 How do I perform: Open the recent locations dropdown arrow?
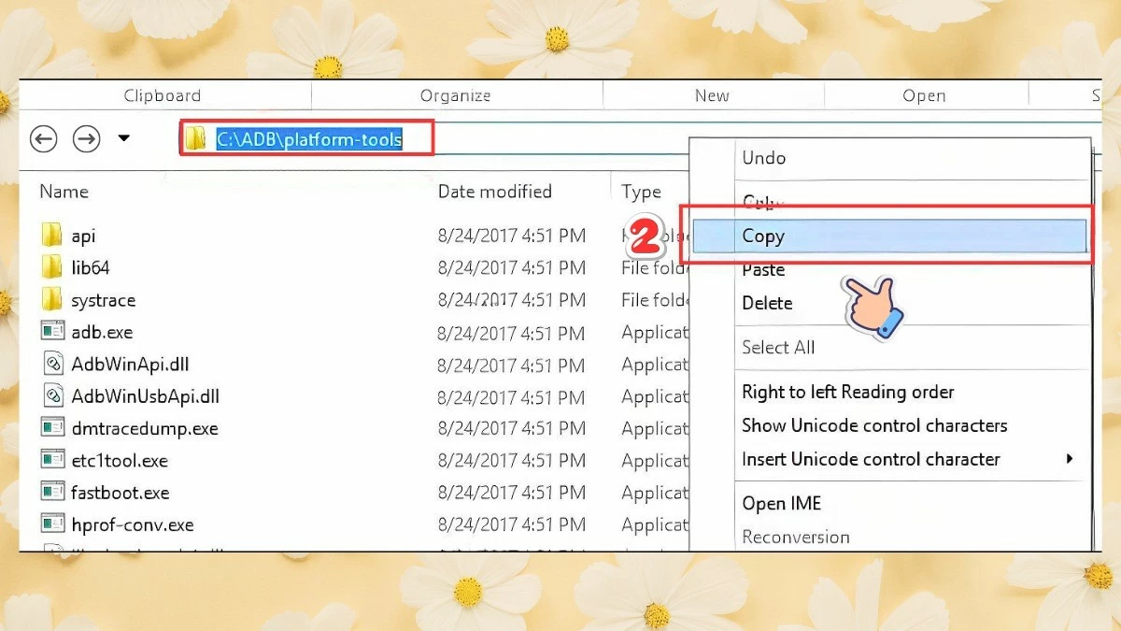pos(123,139)
